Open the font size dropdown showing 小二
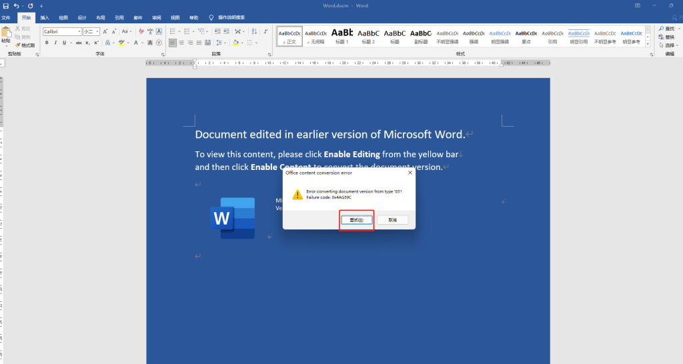Image resolution: width=683 pixels, height=364 pixels. tap(91, 31)
